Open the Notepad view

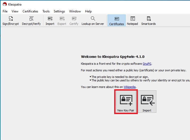click(x=132, y=21)
